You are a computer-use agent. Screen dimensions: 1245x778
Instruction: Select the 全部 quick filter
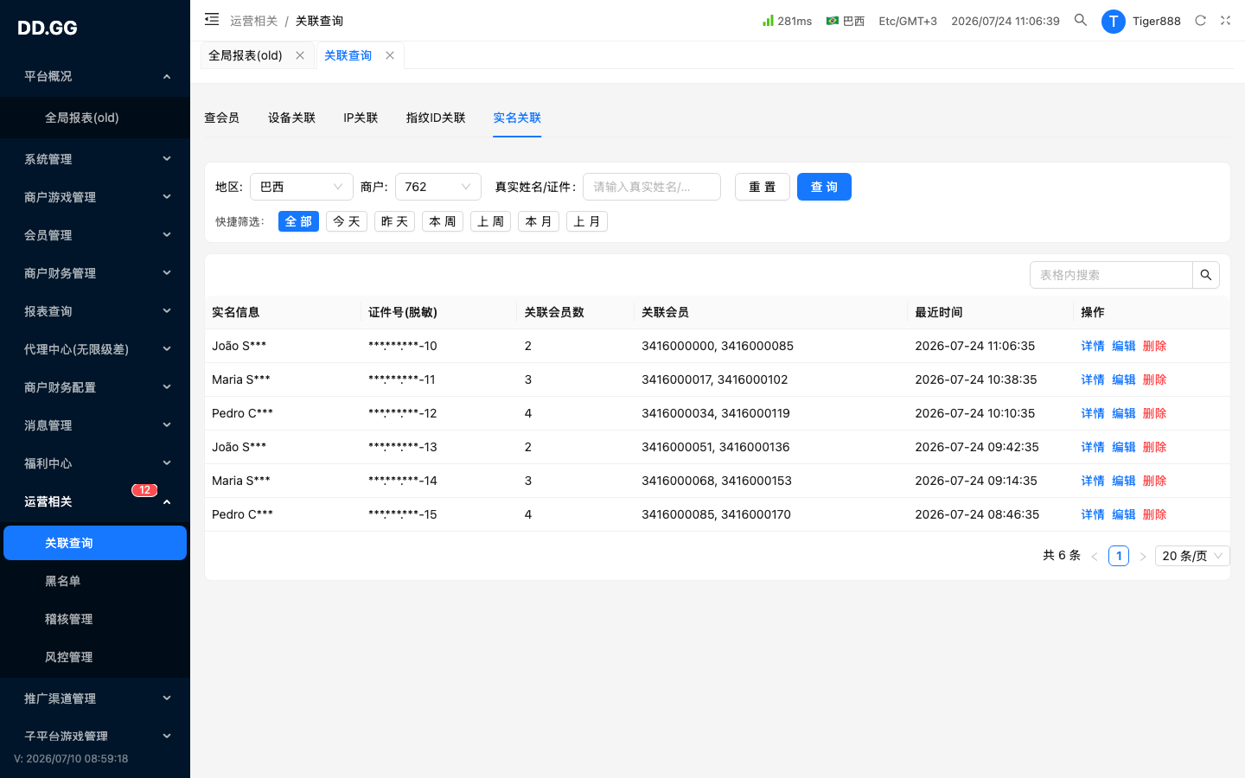point(298,221)
